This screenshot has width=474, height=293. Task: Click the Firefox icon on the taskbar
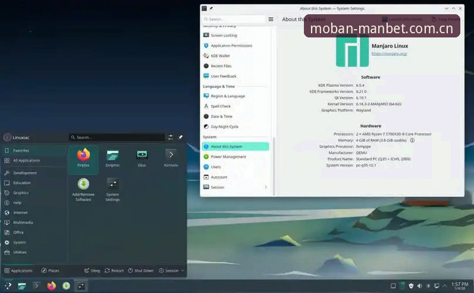(51, 285)
